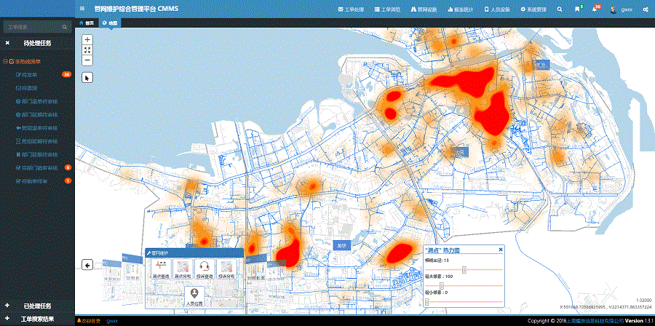This screenshot has width=655, height=326.
Task: Collapse the 待处理任务 section
Action: click(x=7, y=43)
